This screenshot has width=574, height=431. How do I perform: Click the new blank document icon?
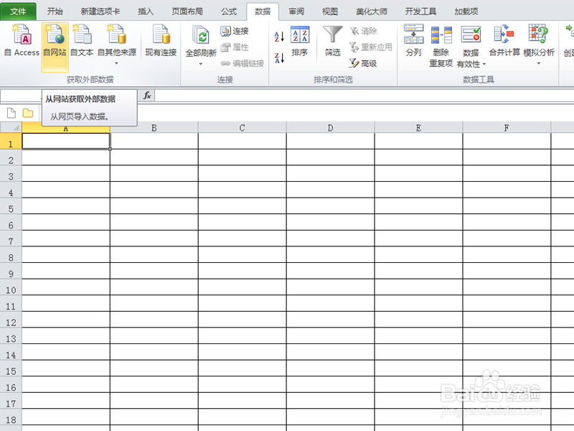[x=11, y=113]
